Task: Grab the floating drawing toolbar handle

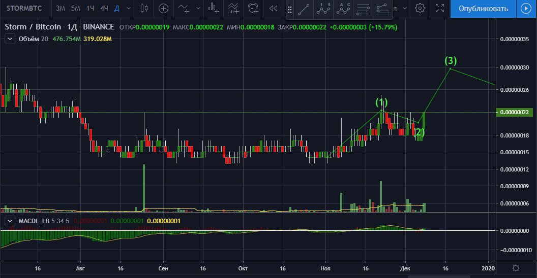Action: point(290,10)
